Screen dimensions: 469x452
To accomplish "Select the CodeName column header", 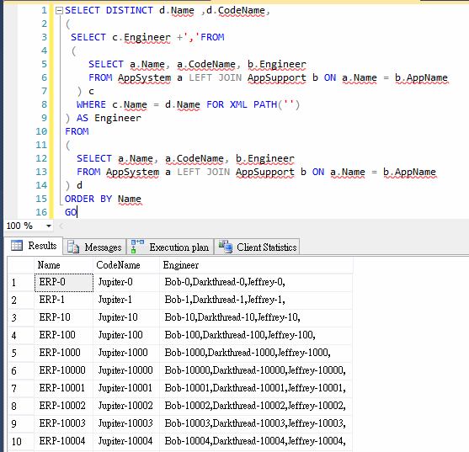I will coord(126,265).
